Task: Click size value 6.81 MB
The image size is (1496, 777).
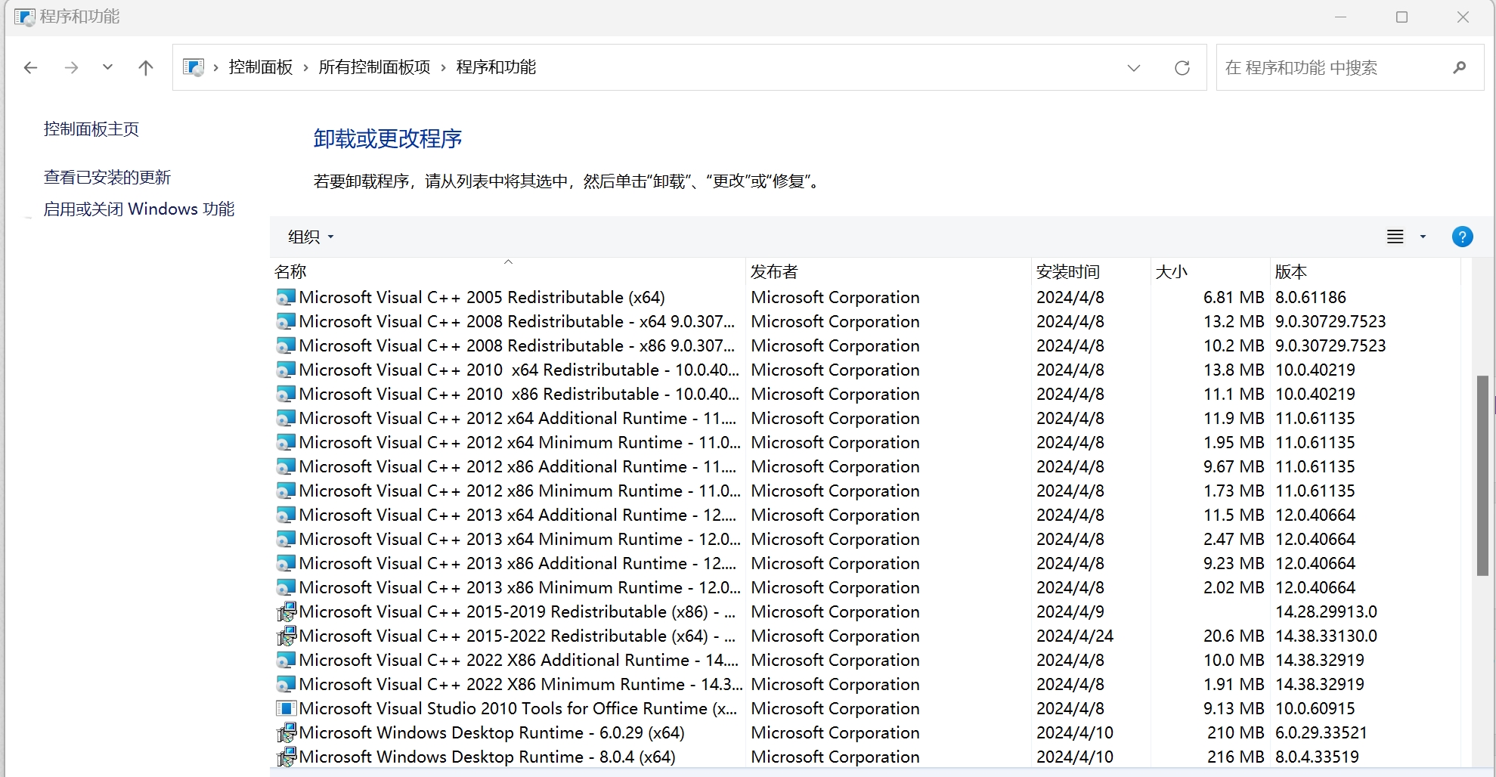Action: point(1234,298)
